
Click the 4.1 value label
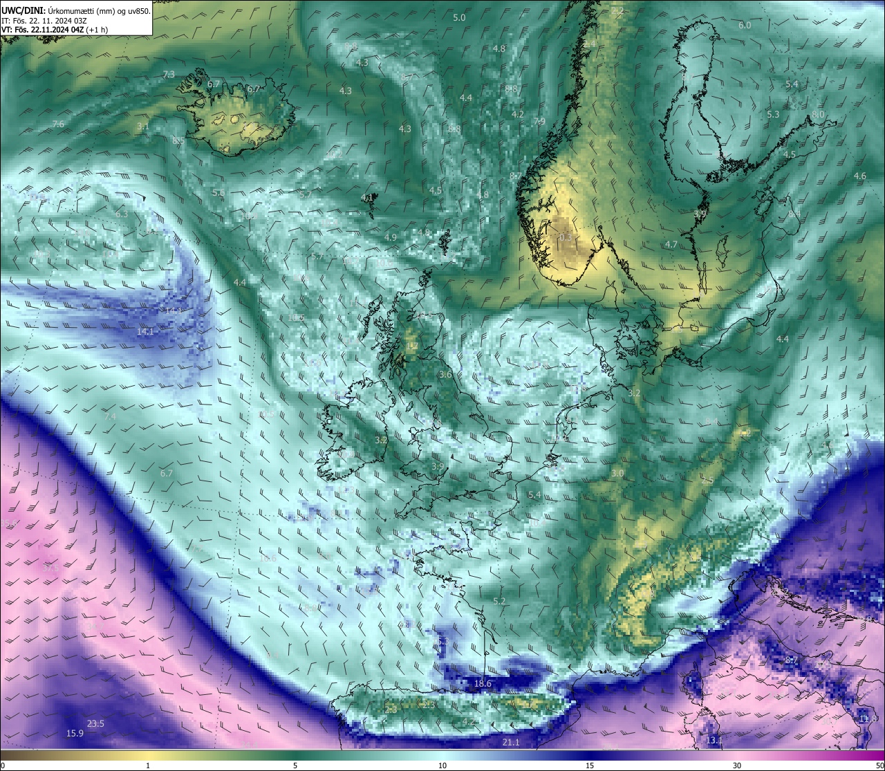367,197
